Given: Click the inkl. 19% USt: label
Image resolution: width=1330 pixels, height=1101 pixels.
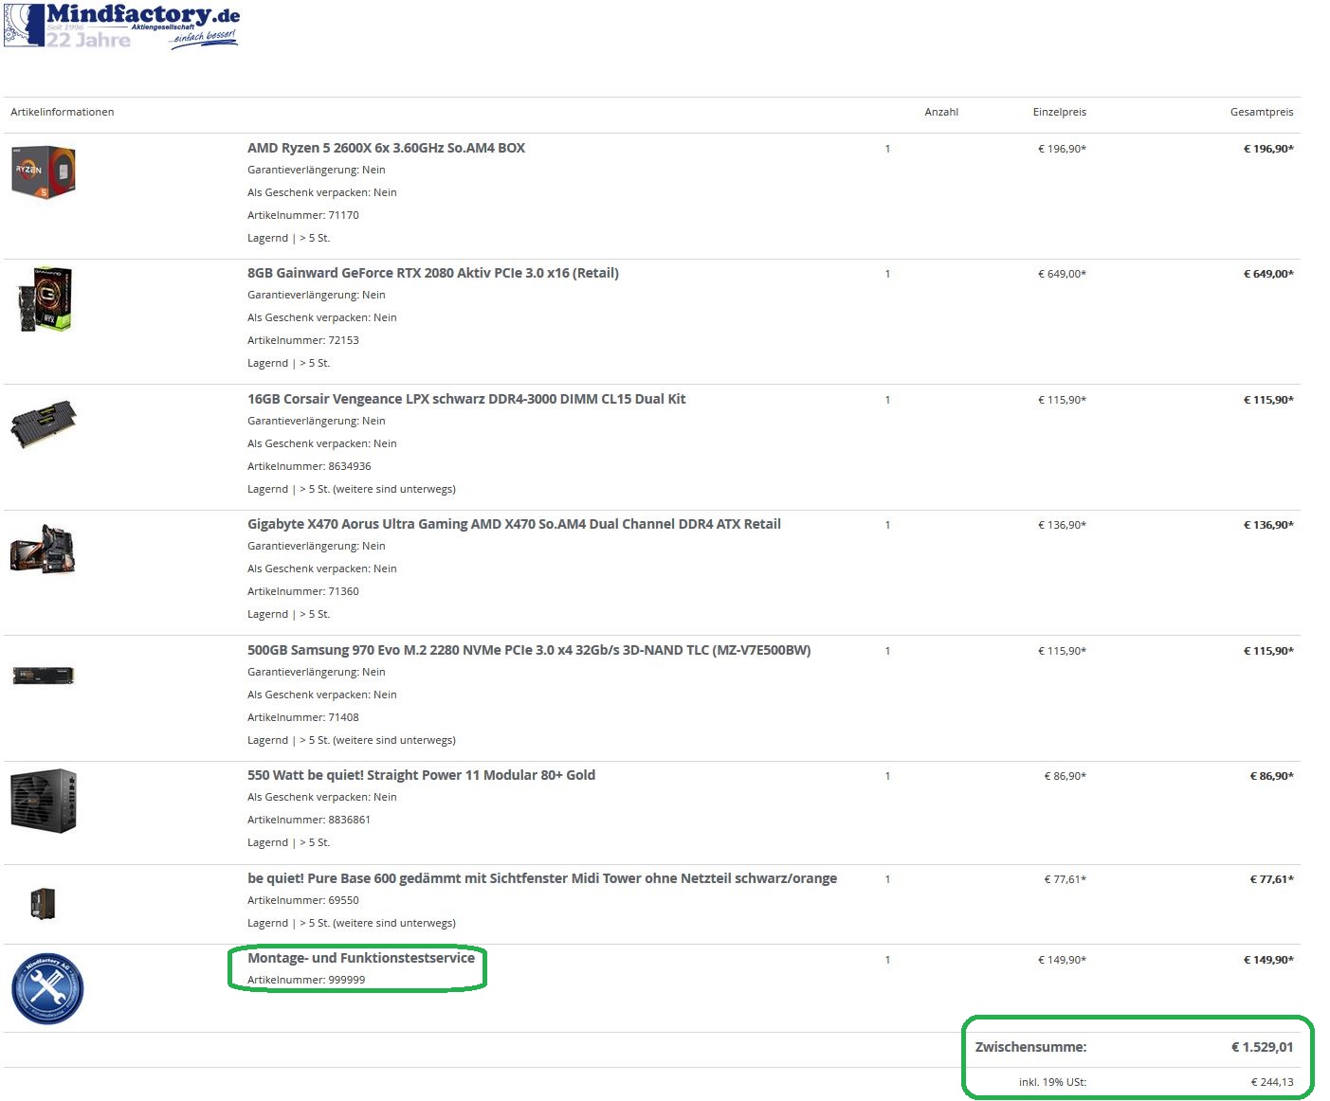Looking at the screenshot, I should (1052, 1082).
